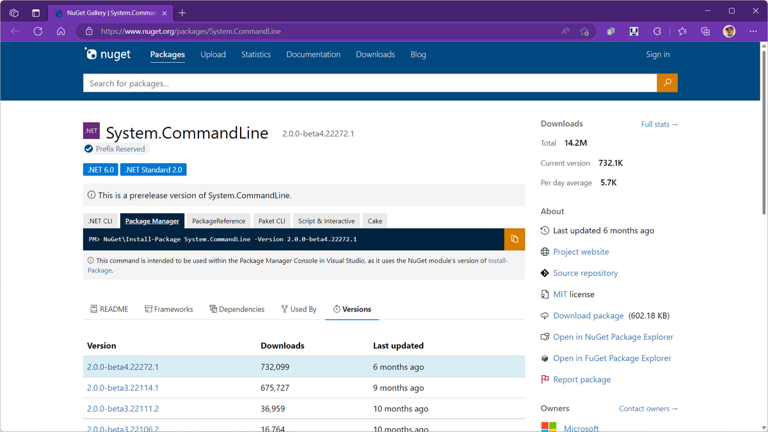Image resolution: width=768 pixels, height=432 pixels.
Task: Switch to the .NET CLI command tab
Action: (x=100, y=221)
